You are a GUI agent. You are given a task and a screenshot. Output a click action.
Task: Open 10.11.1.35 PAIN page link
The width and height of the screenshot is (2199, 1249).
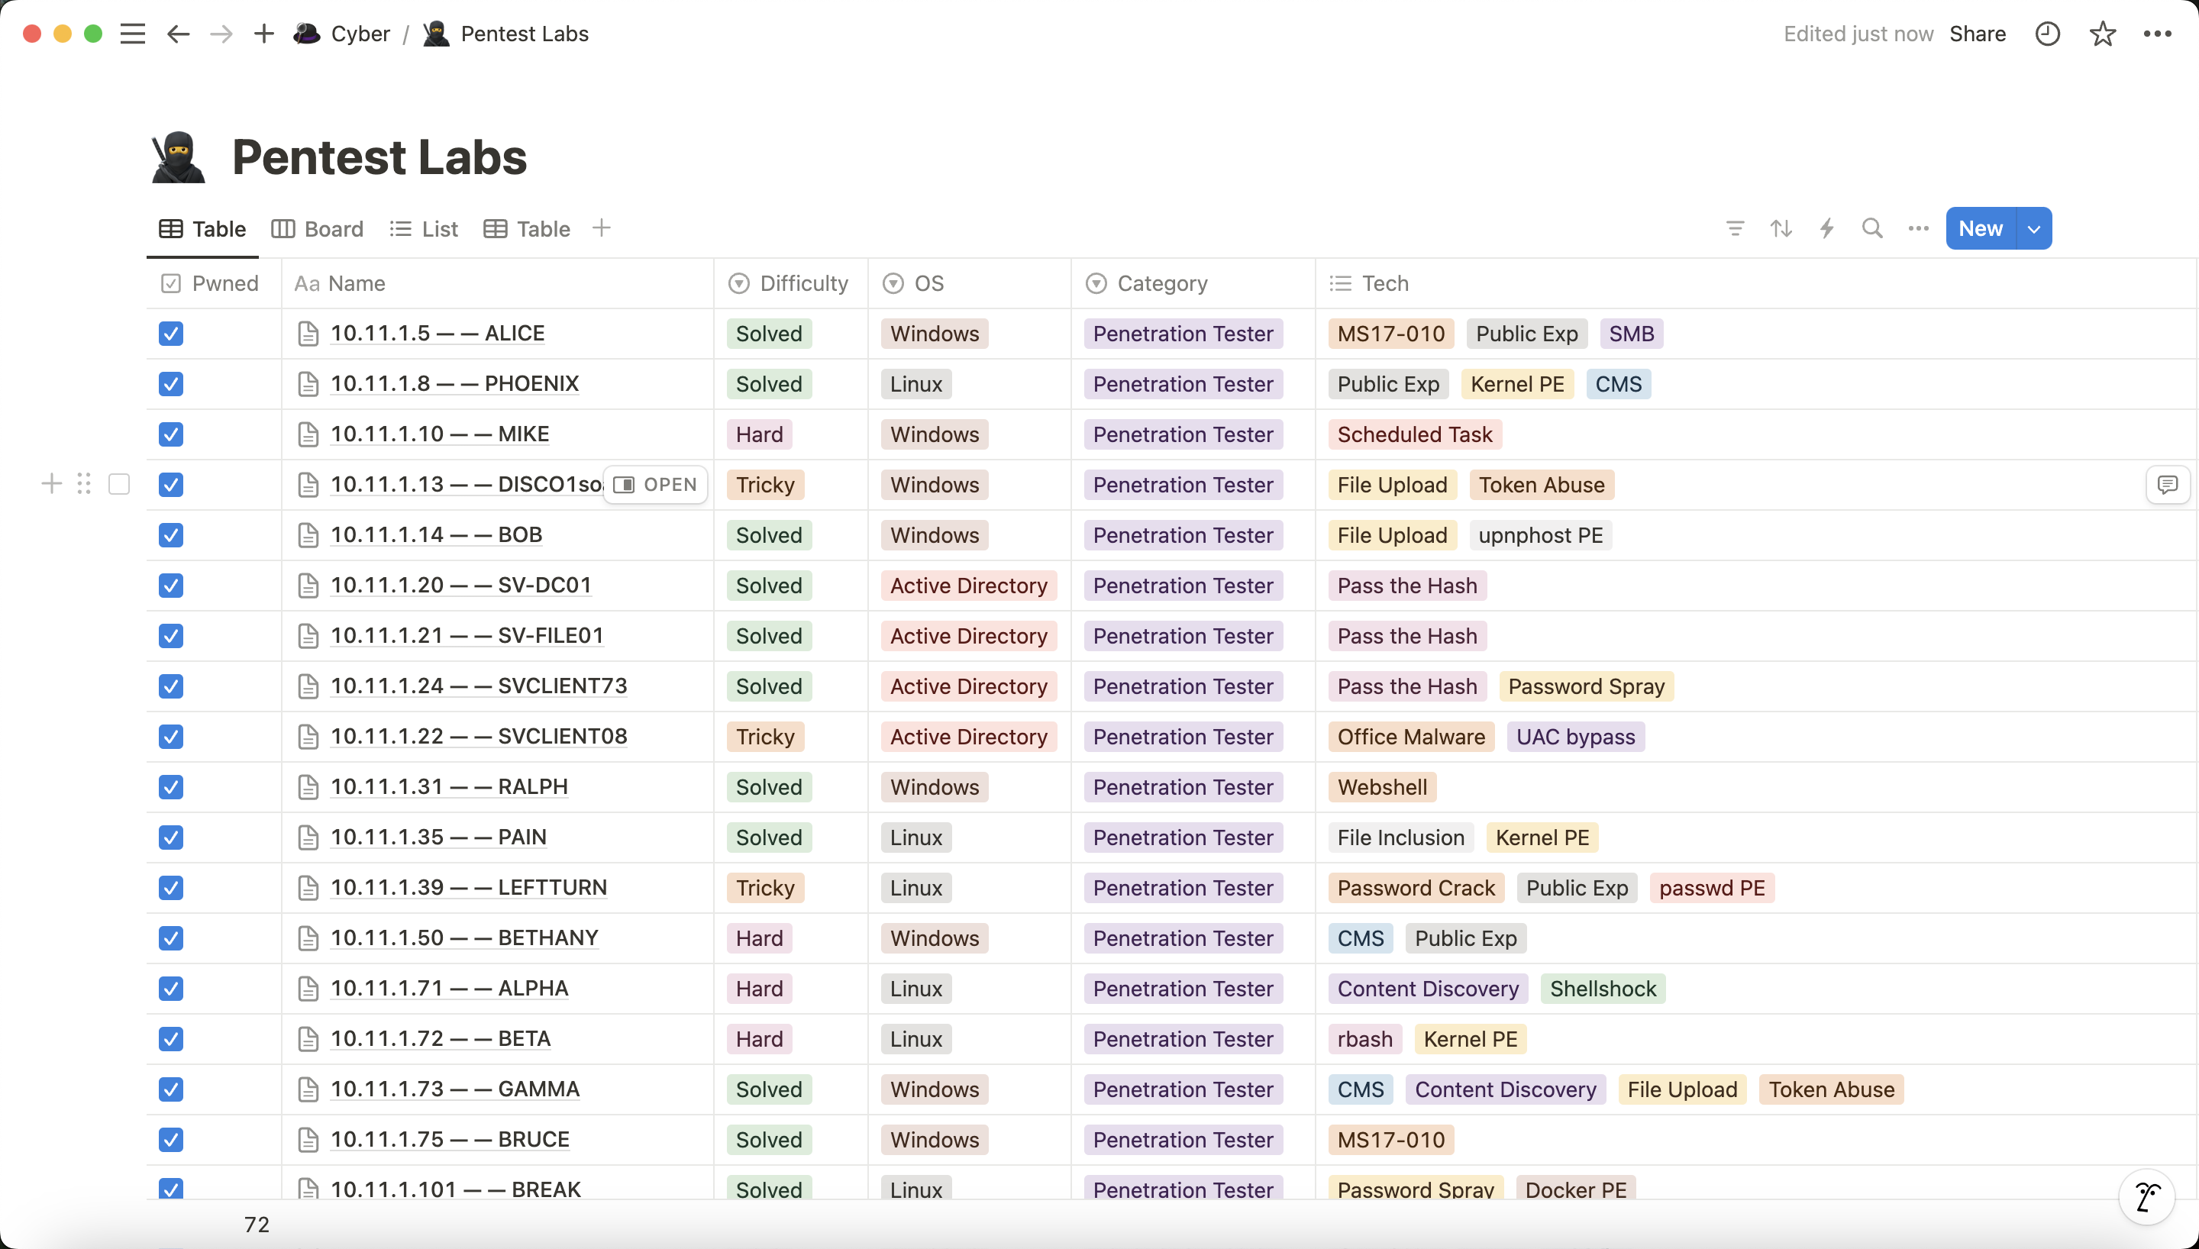[x=438, y=838]
